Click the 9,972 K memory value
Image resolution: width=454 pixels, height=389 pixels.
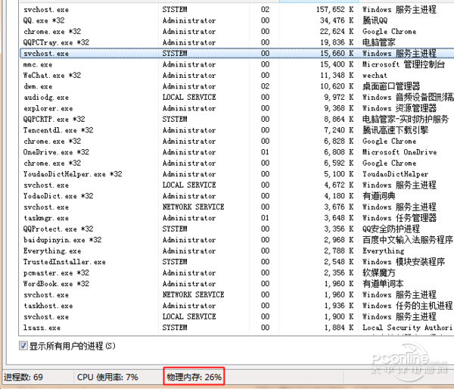[339, 98]
